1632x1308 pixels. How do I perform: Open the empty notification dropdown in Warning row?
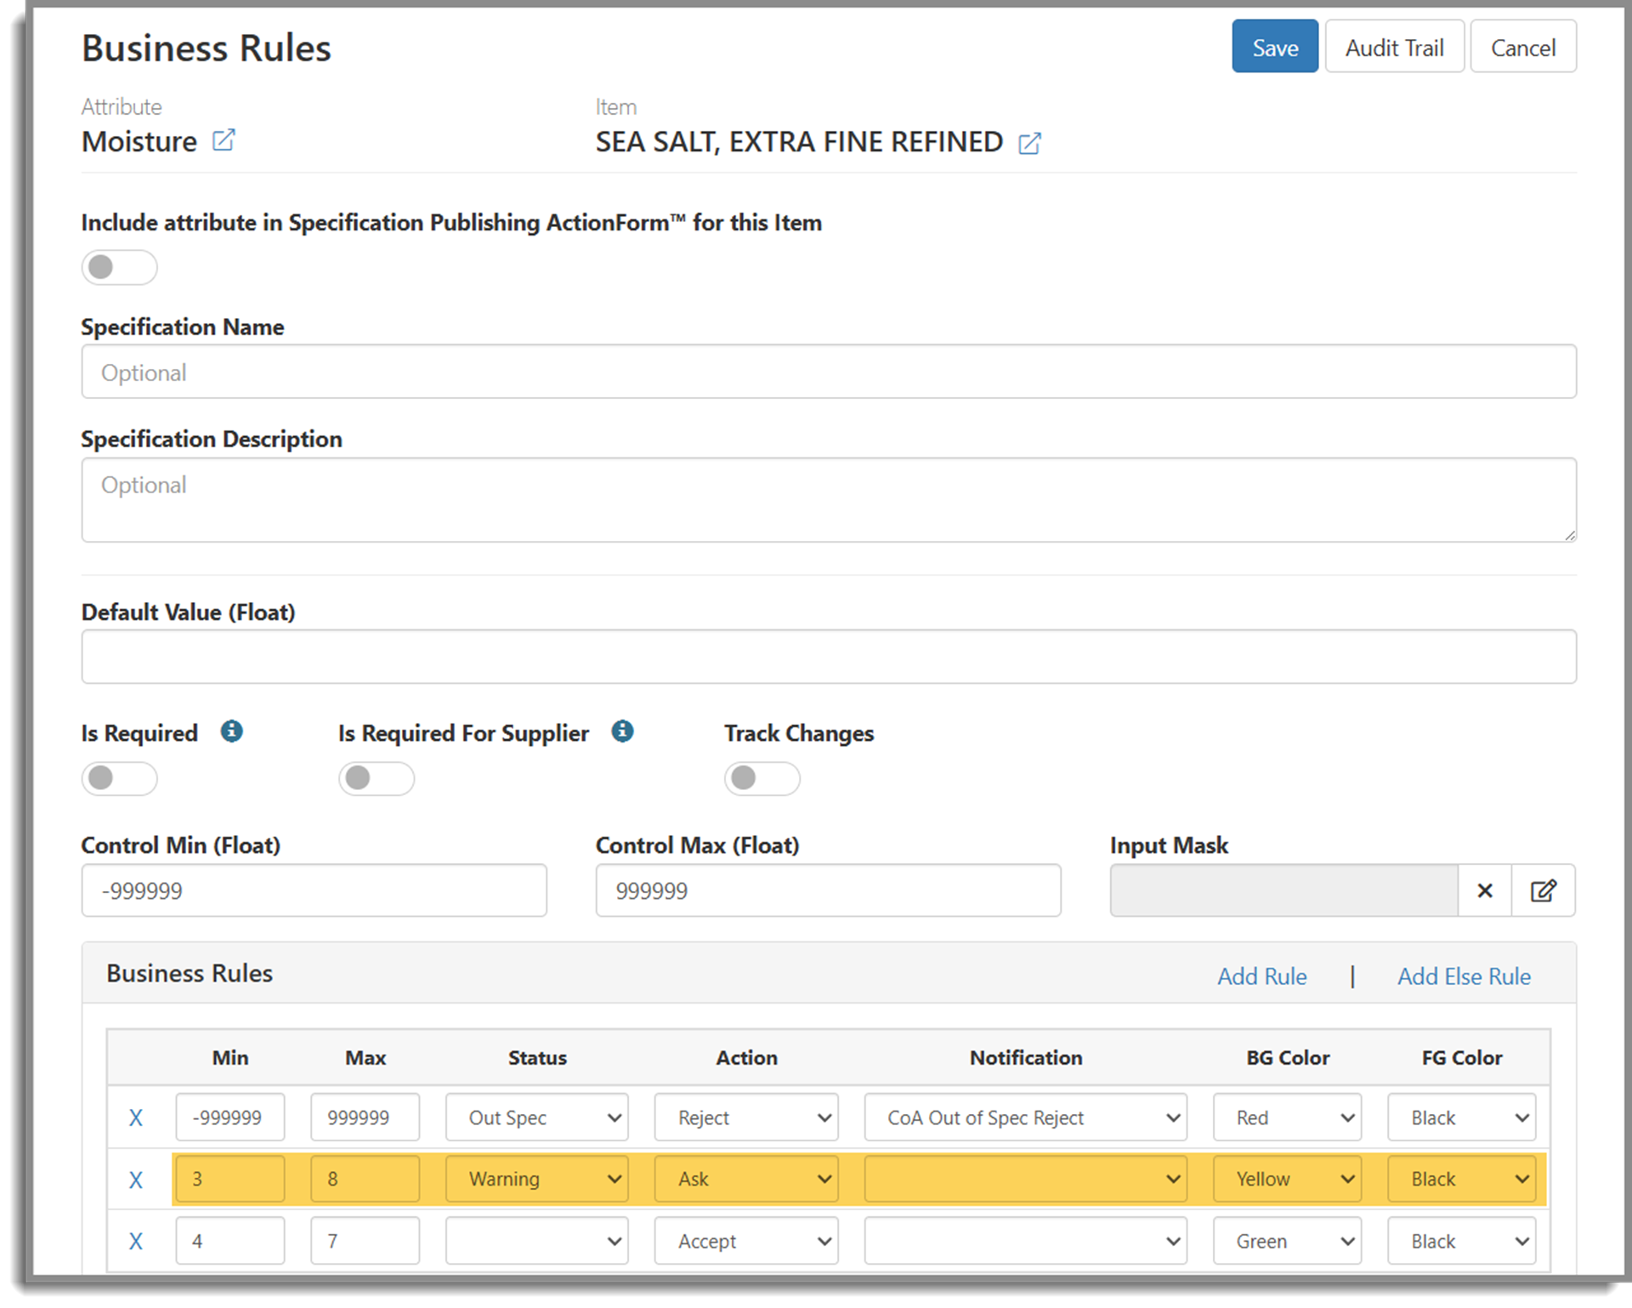point(1025,1179)
